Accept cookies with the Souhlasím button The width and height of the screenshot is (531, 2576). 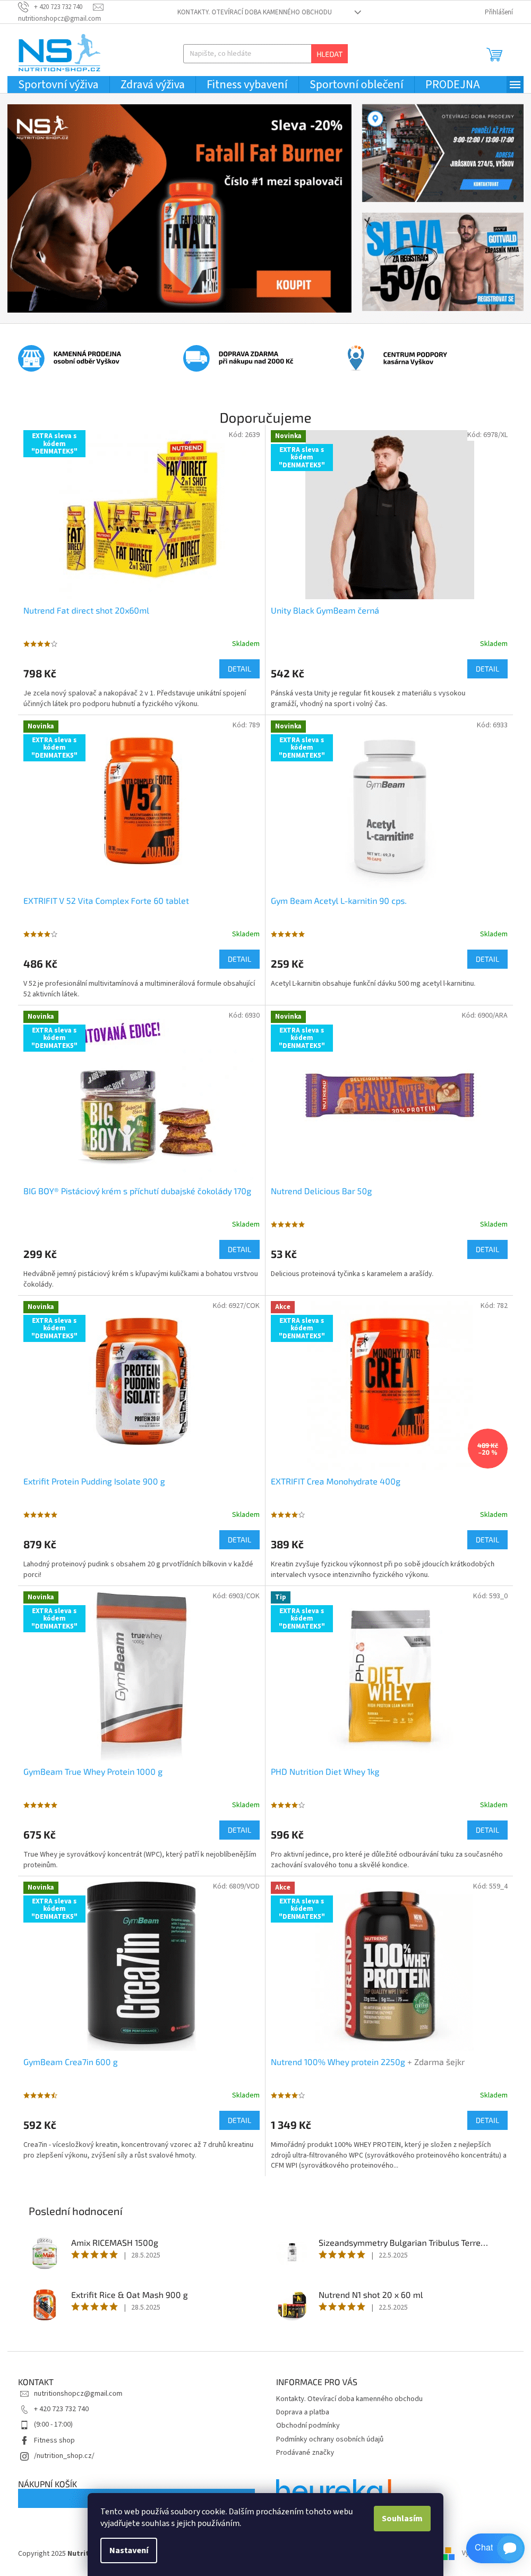pyautogui.click(x=402, y=2518)
